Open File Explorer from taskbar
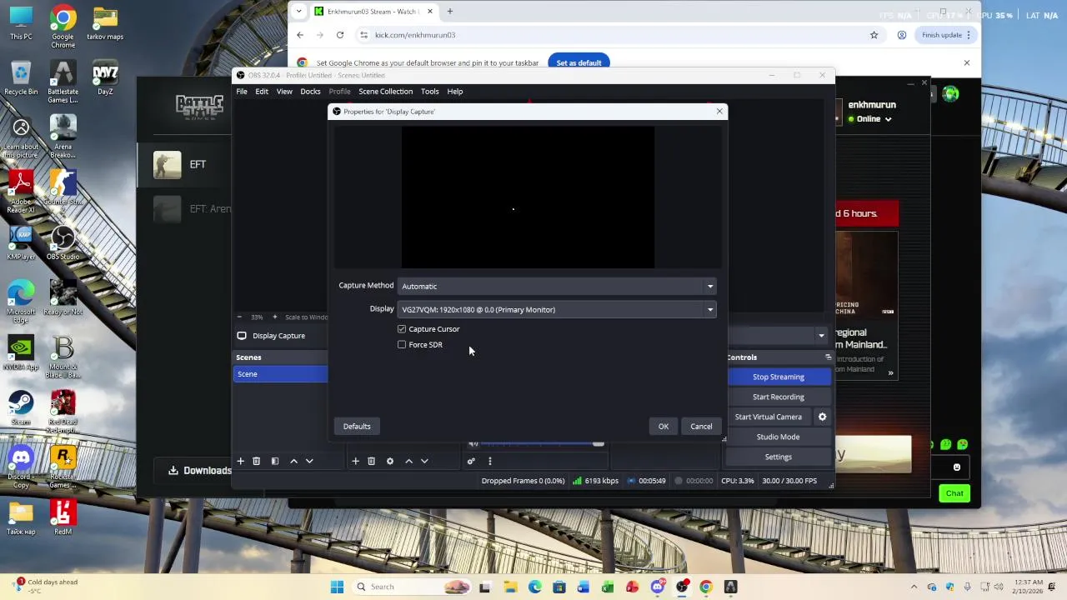Image resolution: width=1067 pixels, height=600 pixels. tap(510, 587)
